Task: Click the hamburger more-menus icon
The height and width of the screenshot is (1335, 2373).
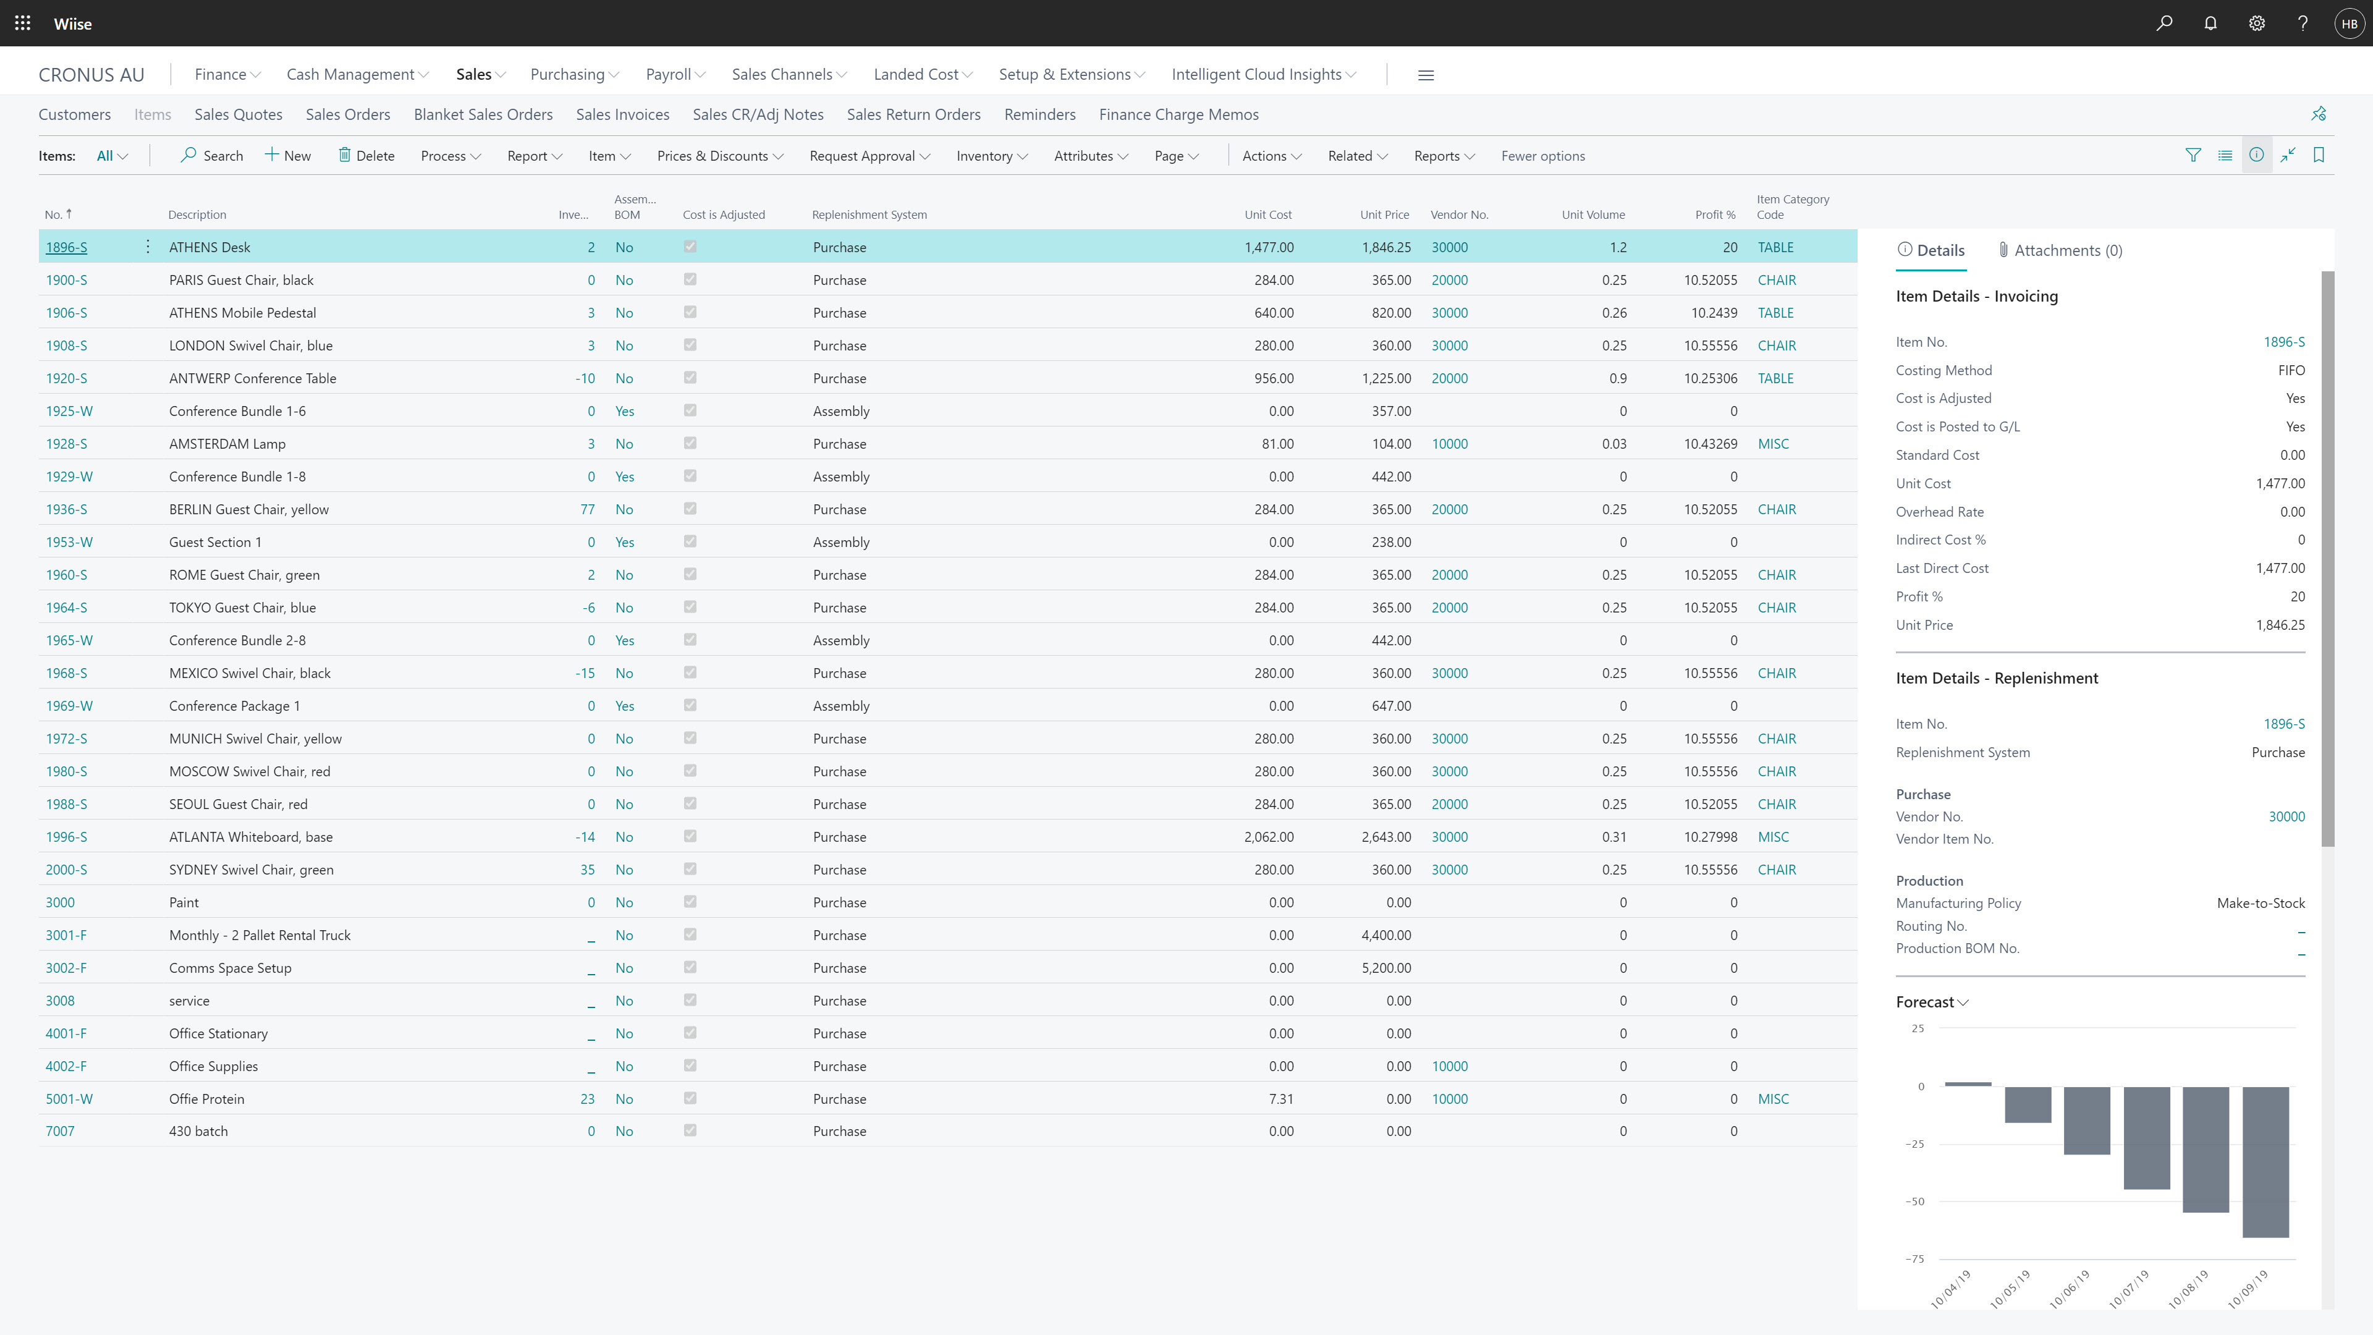Action: point(1425,75)
